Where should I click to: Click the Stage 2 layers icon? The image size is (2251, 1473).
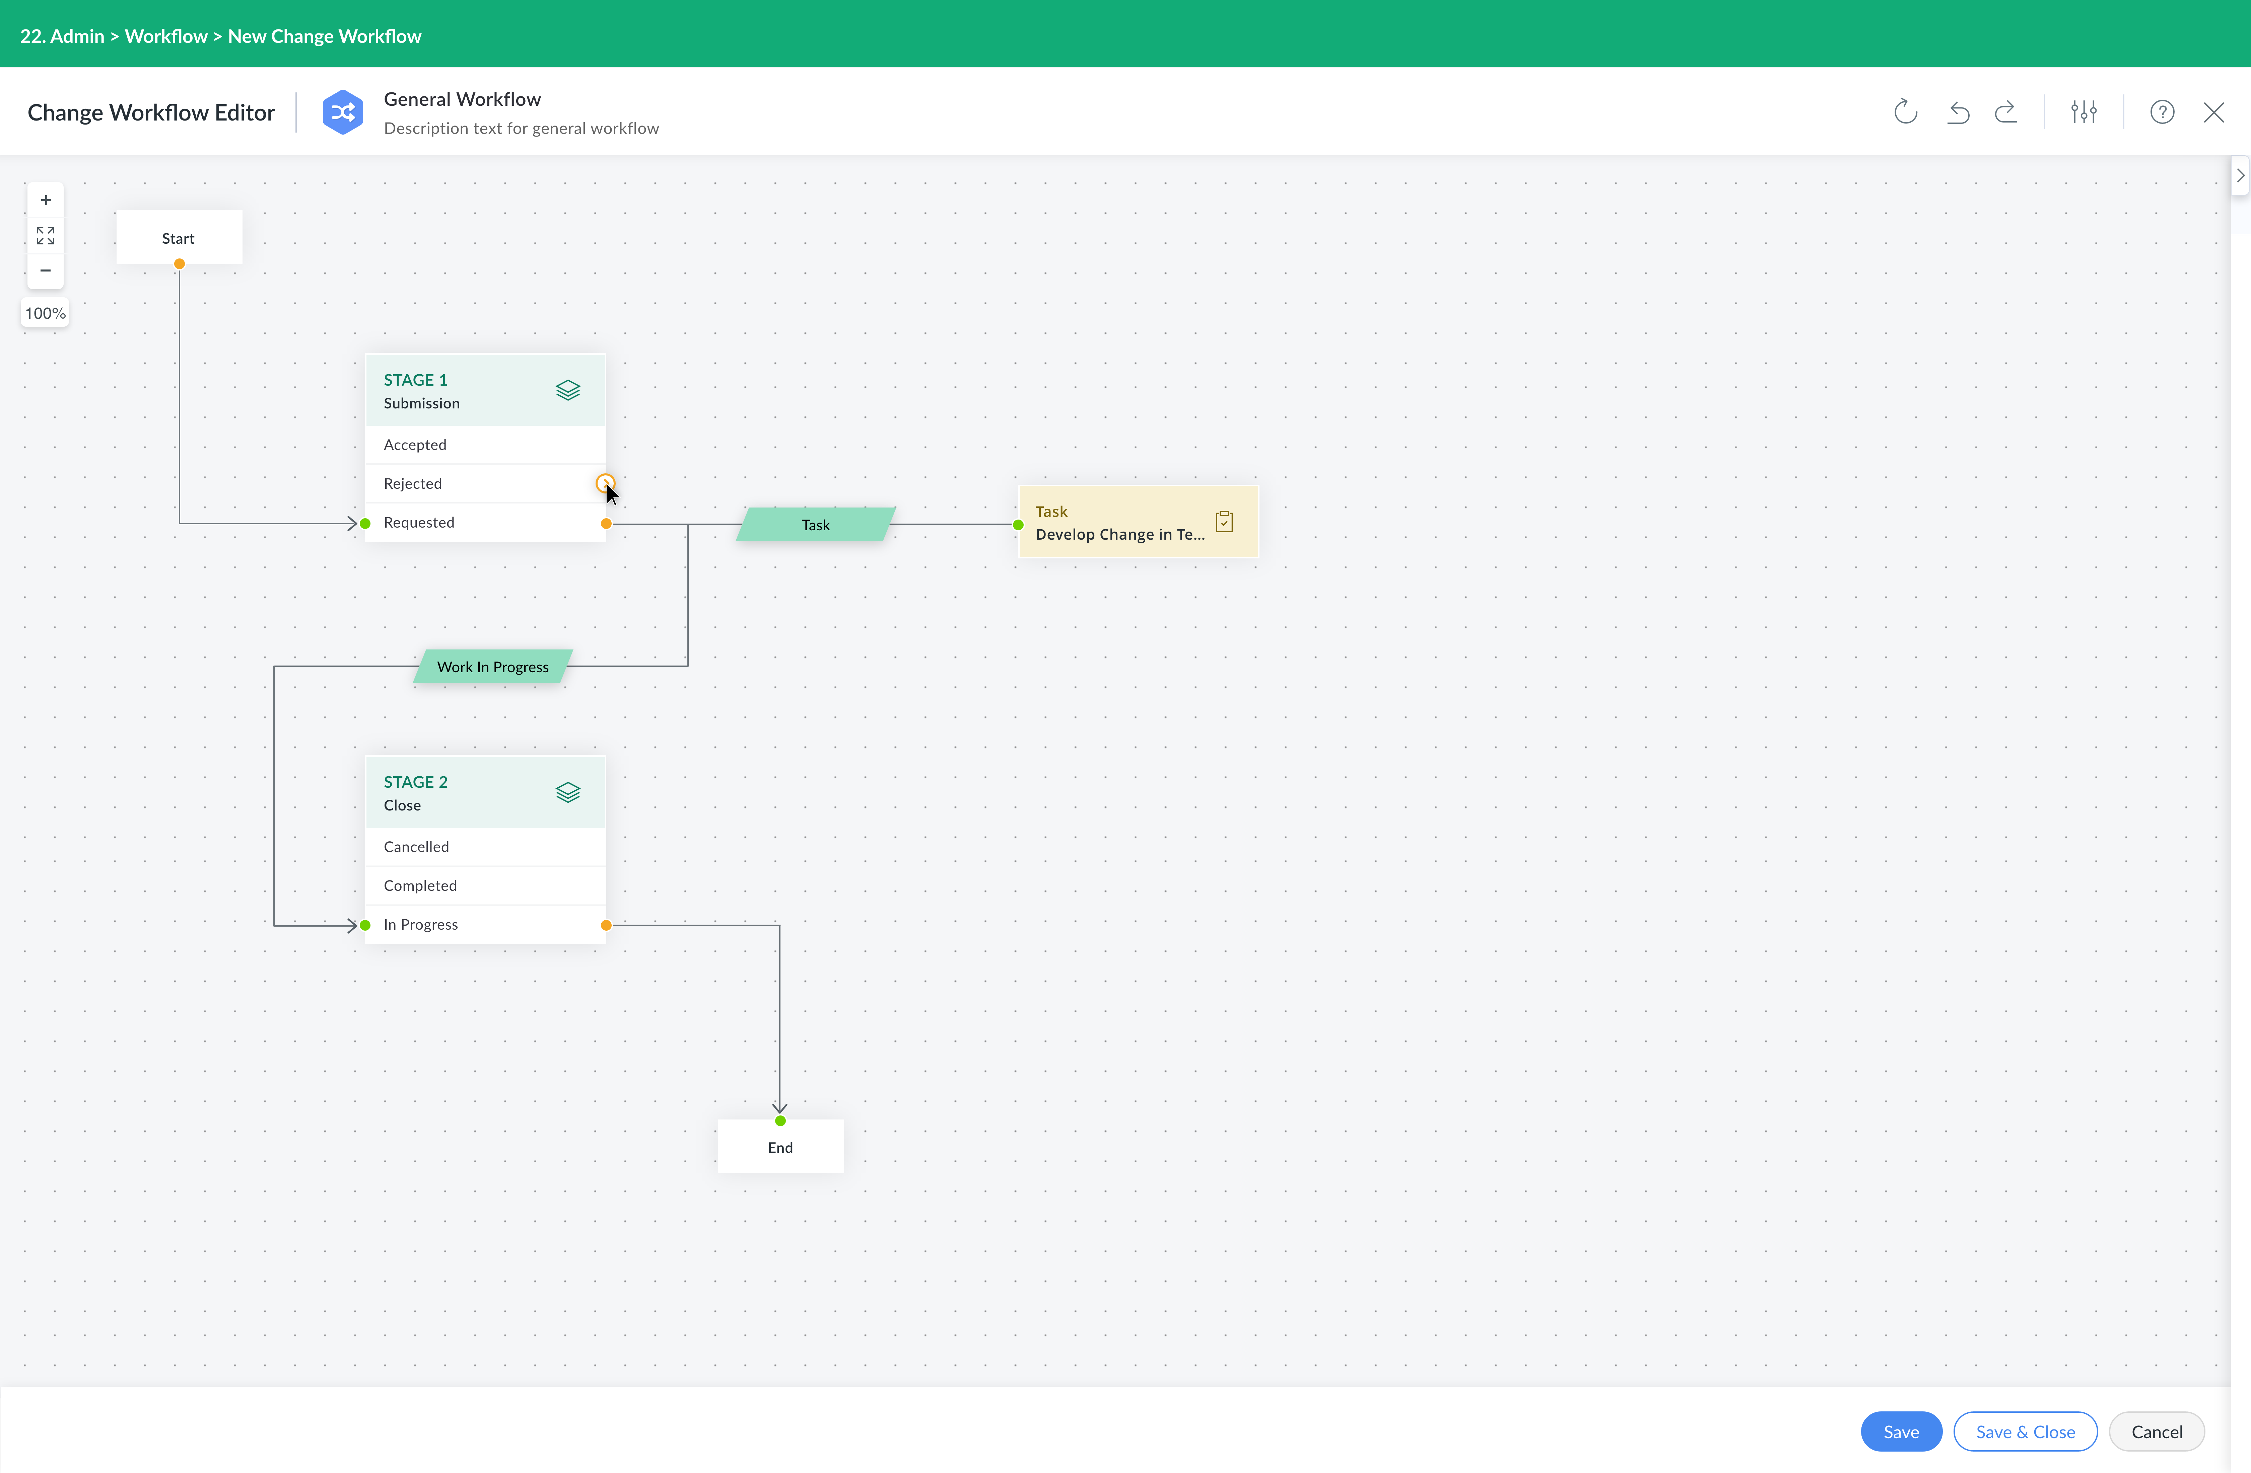point(567,792)
